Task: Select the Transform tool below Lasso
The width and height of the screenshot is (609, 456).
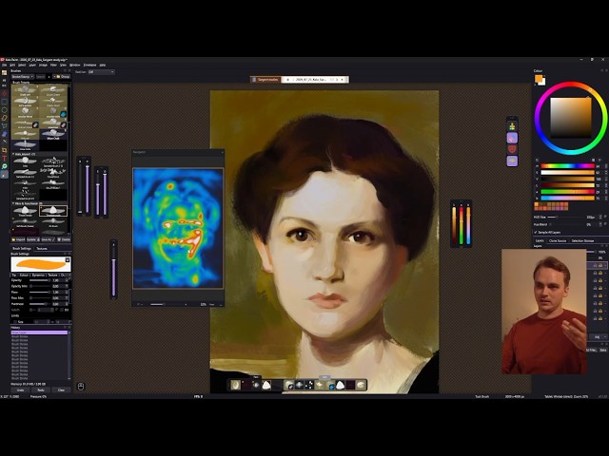Action: [4, 125]
